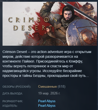Click the РАЗРАБОТЧИК label

pyautogui.click(x=13, y=101)
